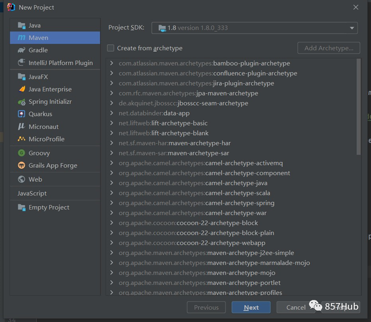Viewport: 371px width, 322px height.
Task: Click the Java project type icon
Action: click(x=22, y=25)
